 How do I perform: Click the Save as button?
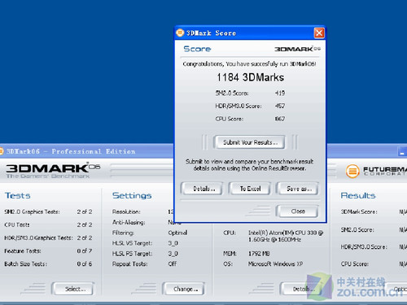coord(297,189)
